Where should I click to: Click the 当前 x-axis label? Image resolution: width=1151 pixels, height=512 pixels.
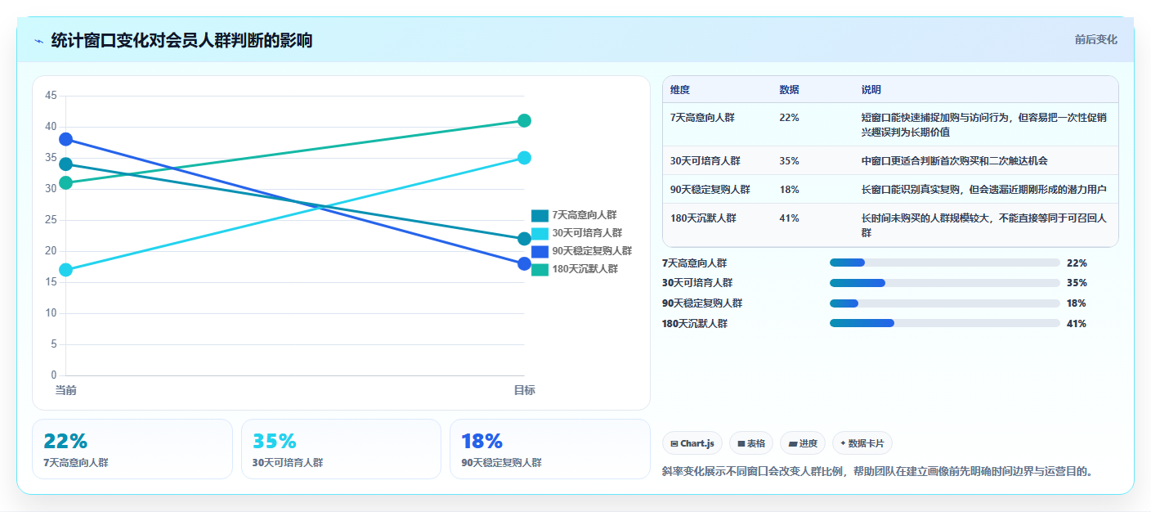tap(66, 390)
